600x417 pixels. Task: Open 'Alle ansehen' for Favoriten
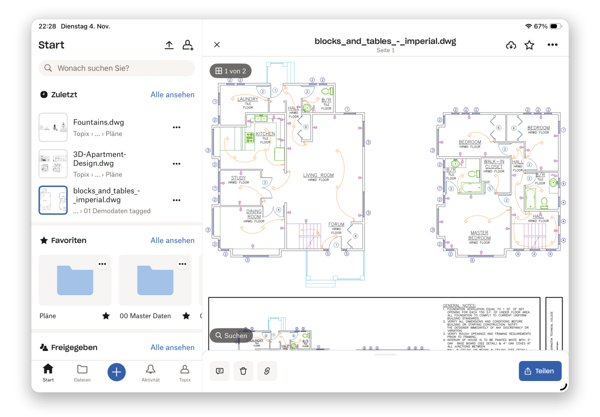point(172,240)
